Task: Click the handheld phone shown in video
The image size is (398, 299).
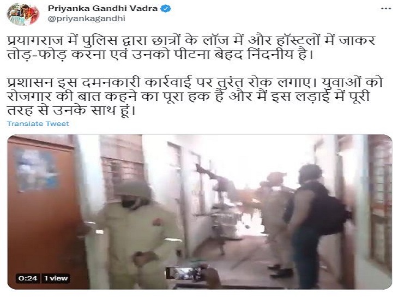Action: point(186,273)
